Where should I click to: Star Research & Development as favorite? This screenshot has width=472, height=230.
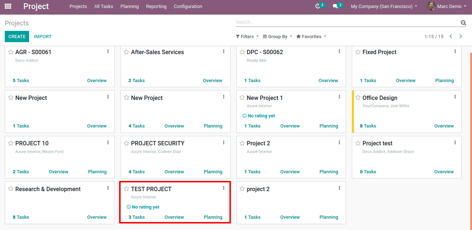(x=11, y=189)
